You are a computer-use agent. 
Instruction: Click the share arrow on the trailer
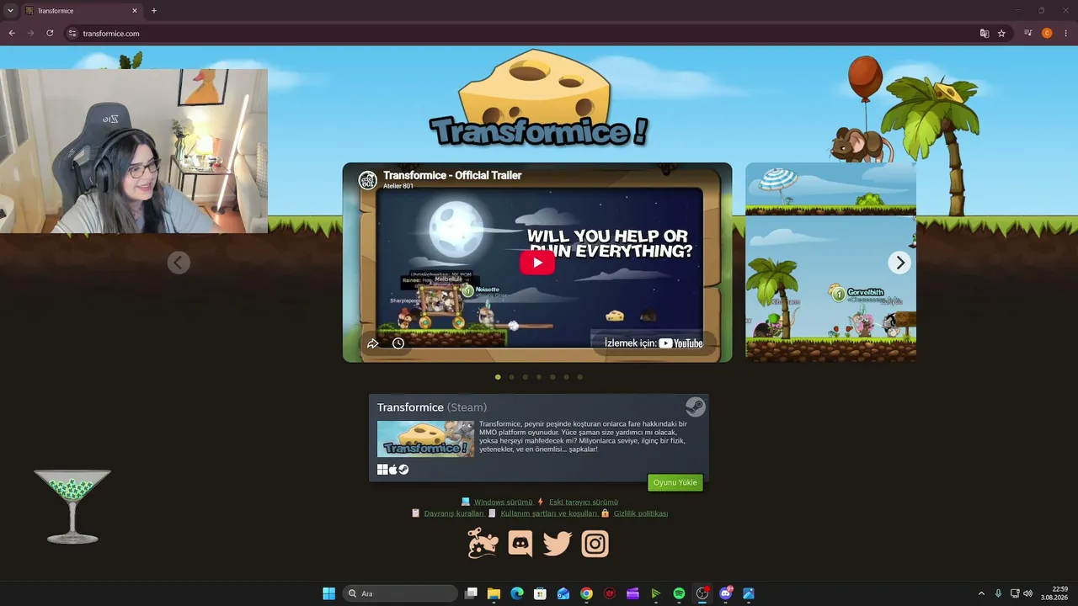point(372,343)
